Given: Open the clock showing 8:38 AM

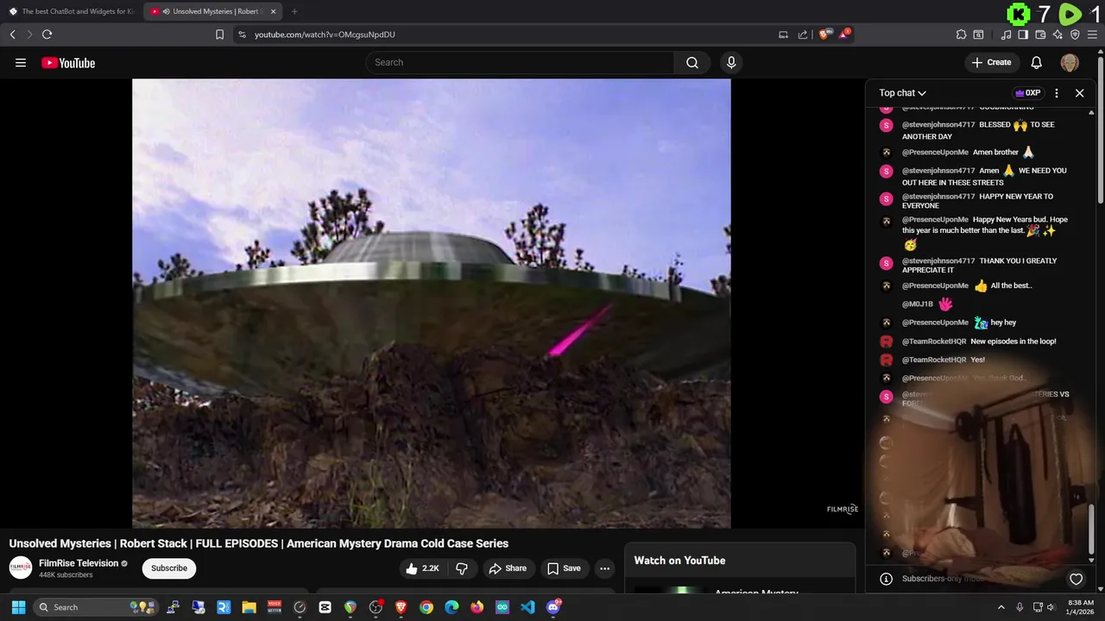Looking at the screenshot, I should point(1081,607).
